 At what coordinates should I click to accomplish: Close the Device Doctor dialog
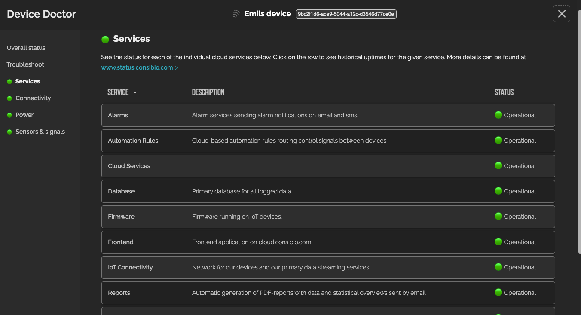click(x=561, y=14)
